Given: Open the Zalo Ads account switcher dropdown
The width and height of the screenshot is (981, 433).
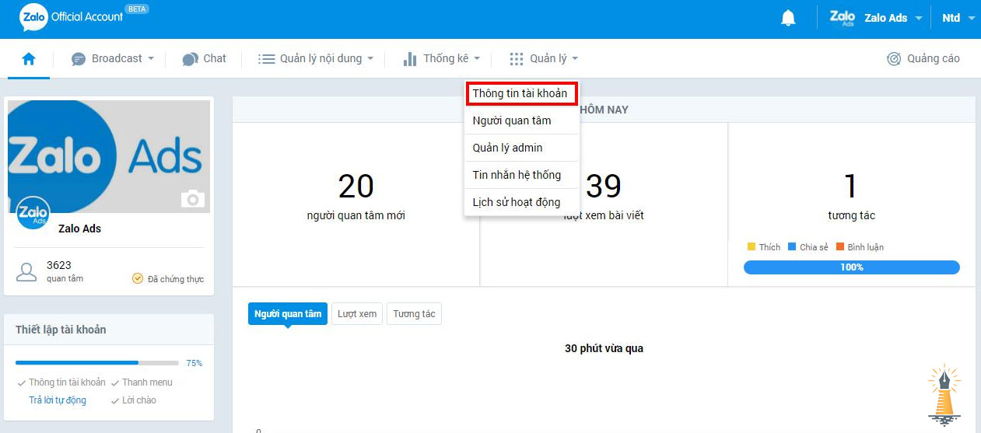Looking at the screenshot, I should click(x=876, y=18).
